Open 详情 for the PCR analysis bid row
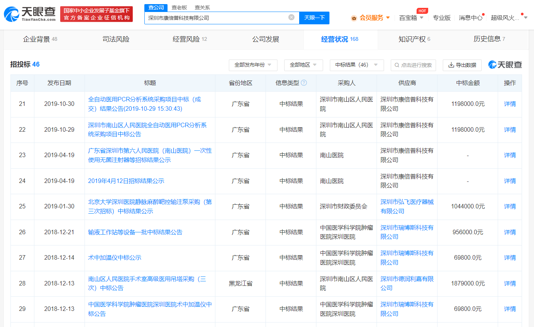Screen dimensions: 534x327 [510, 104]
